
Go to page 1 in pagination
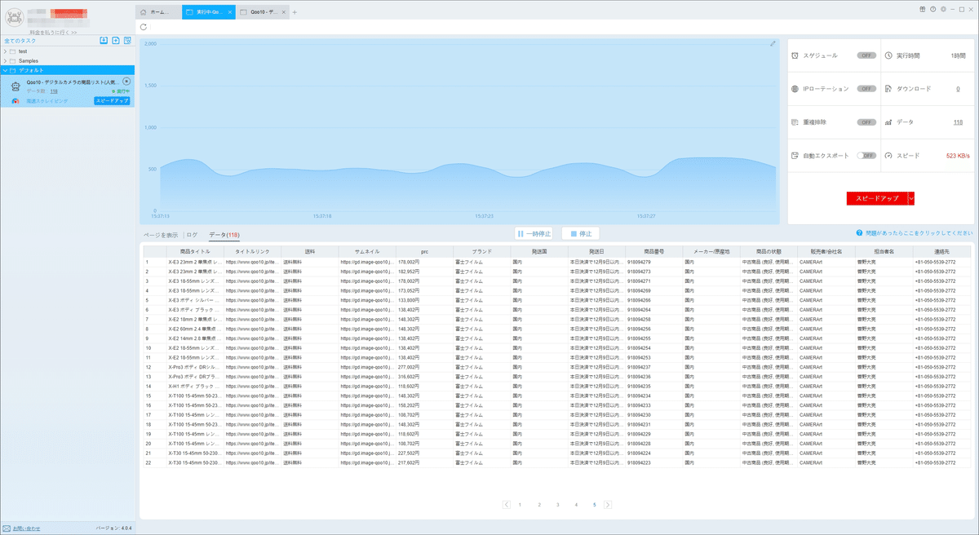click(x=520, y=505)
